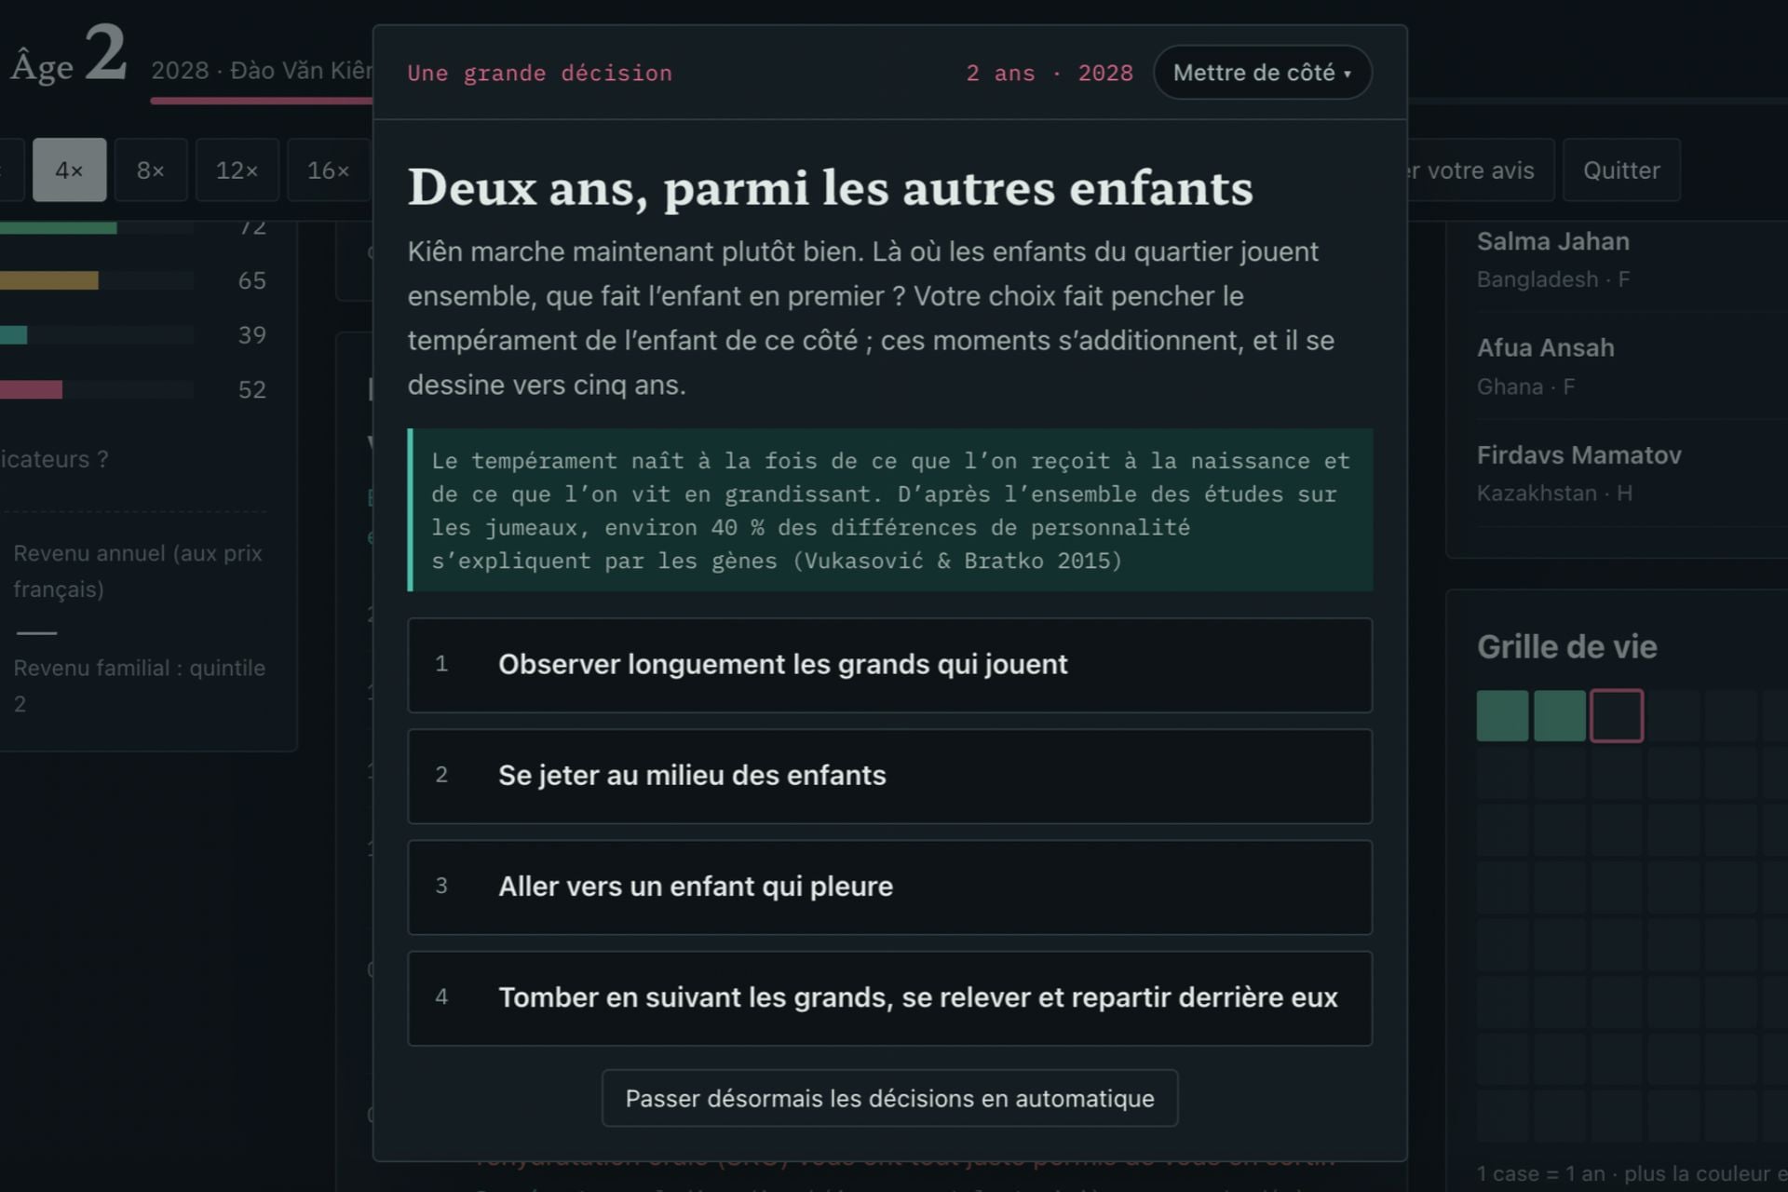Viewport: 1788px width, 1192px height.
Task: Click the "Deux ans, parmi les autres enfants" title
Action: pyautogui.click(x=830, y=187)
